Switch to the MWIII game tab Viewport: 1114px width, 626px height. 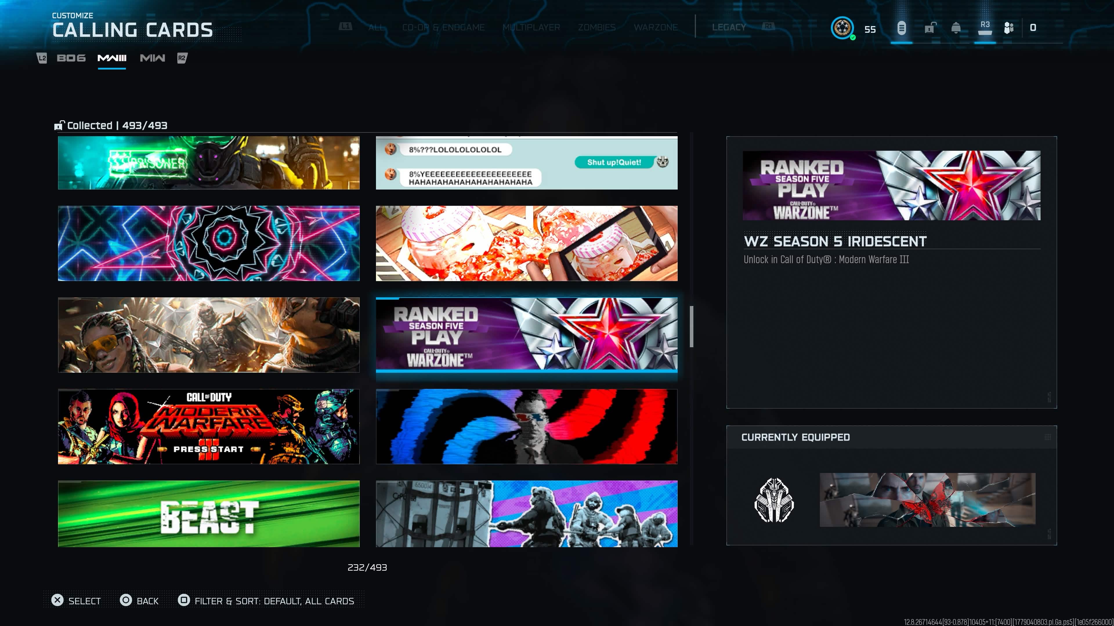[112, 58]
